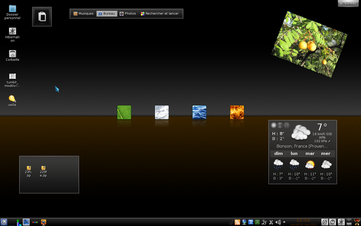
Task: Open the clipboard widget on desktop
Action: point(42,17)
